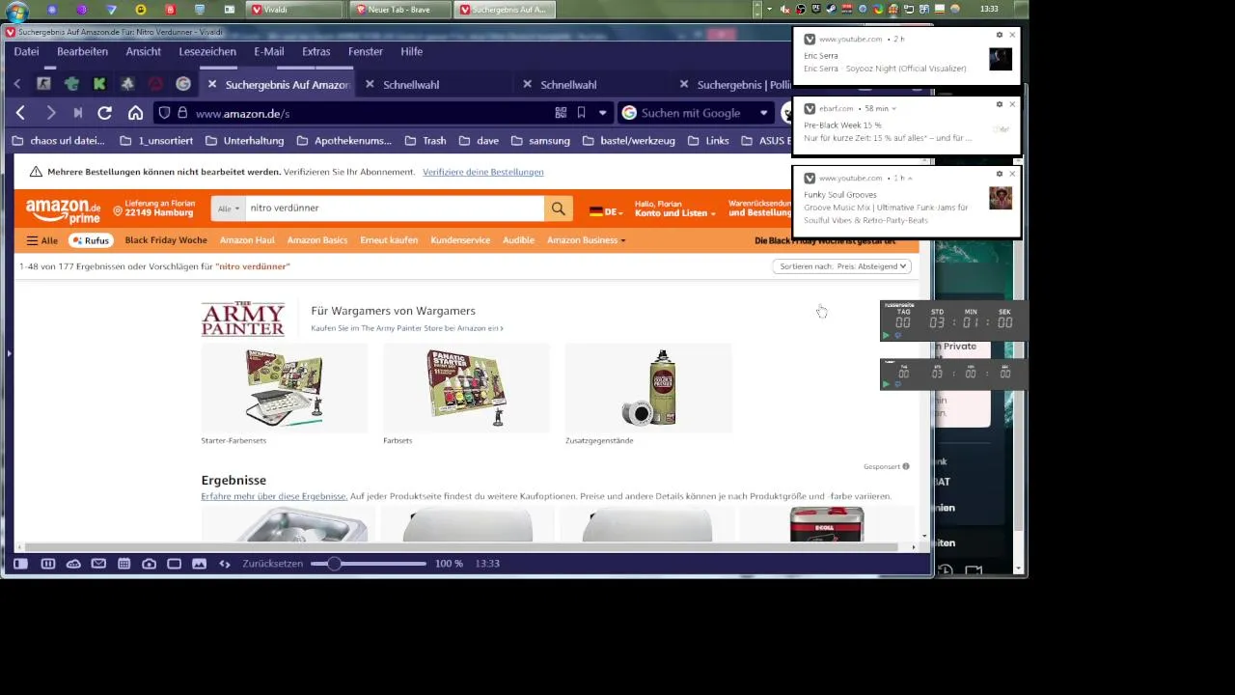Viewport: 1235px width, 695px height.
Task: Reload the Amazon page
Action: click(105, 113)
